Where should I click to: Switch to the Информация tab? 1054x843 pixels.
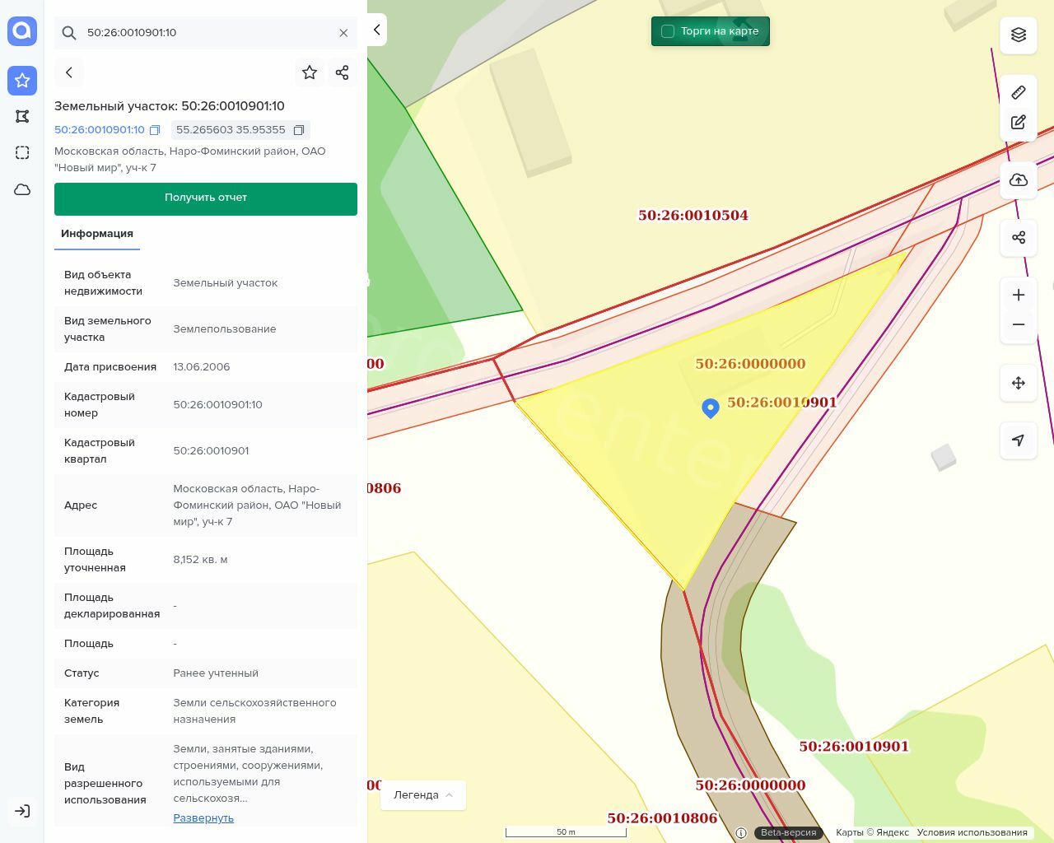pos(97,234)
